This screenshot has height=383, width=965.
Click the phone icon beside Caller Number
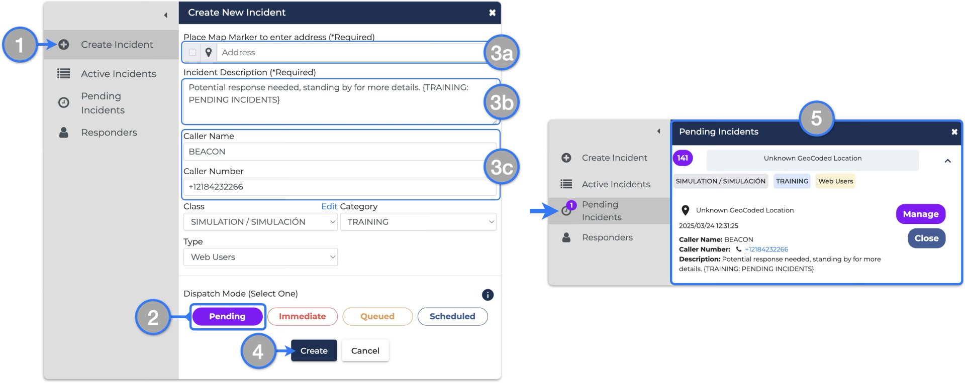coord(738,249)
